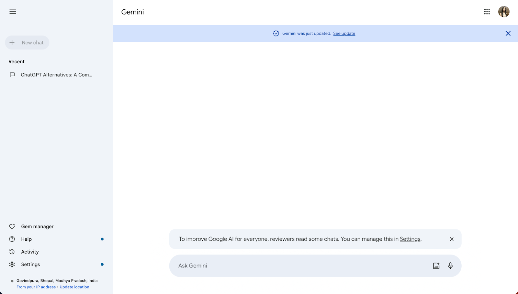Click the chat bubble icon beside ChatGPT Alternatives
Screen dimensions: 518x294
[x=12, y=75]
